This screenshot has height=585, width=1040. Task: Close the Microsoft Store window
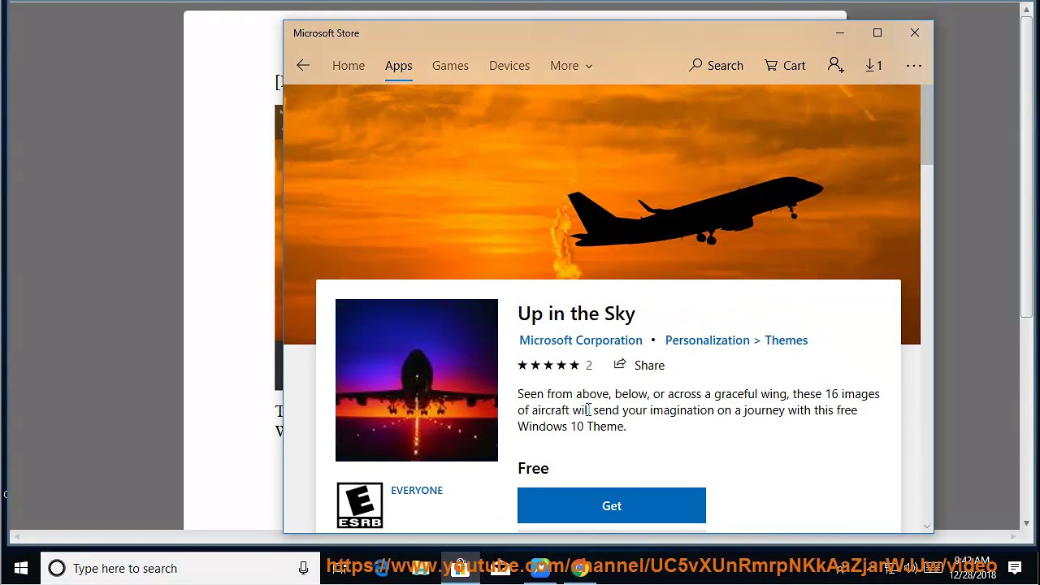point(915,33)
